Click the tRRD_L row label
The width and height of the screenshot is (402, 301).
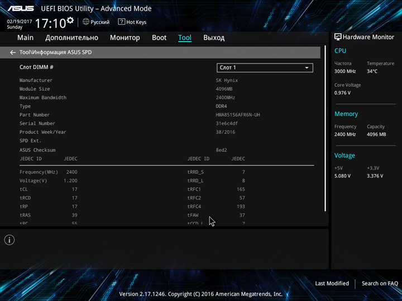click(195, 181)
